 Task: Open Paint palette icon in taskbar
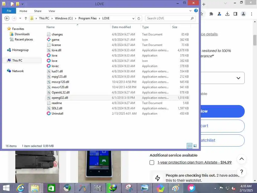[x=176, y=188]
